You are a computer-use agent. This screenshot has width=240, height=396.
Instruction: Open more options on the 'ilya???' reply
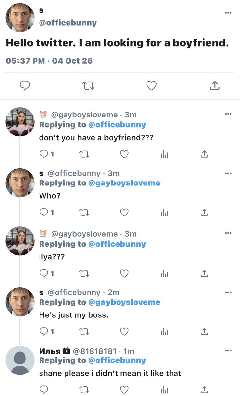[228, 233]
